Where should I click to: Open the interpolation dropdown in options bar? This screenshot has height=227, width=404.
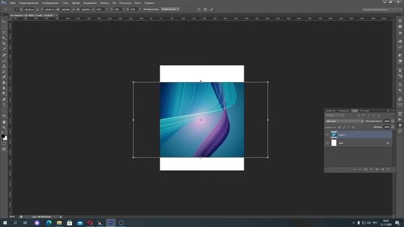point(170,9)
